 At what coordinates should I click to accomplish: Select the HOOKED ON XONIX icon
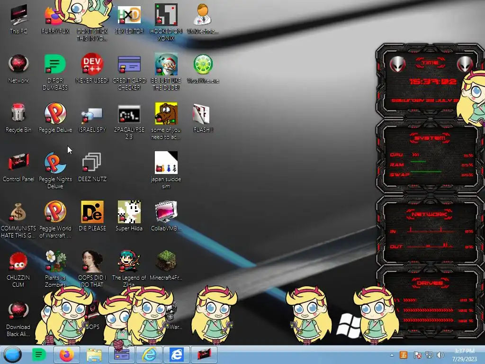click(x=166, y=15)
